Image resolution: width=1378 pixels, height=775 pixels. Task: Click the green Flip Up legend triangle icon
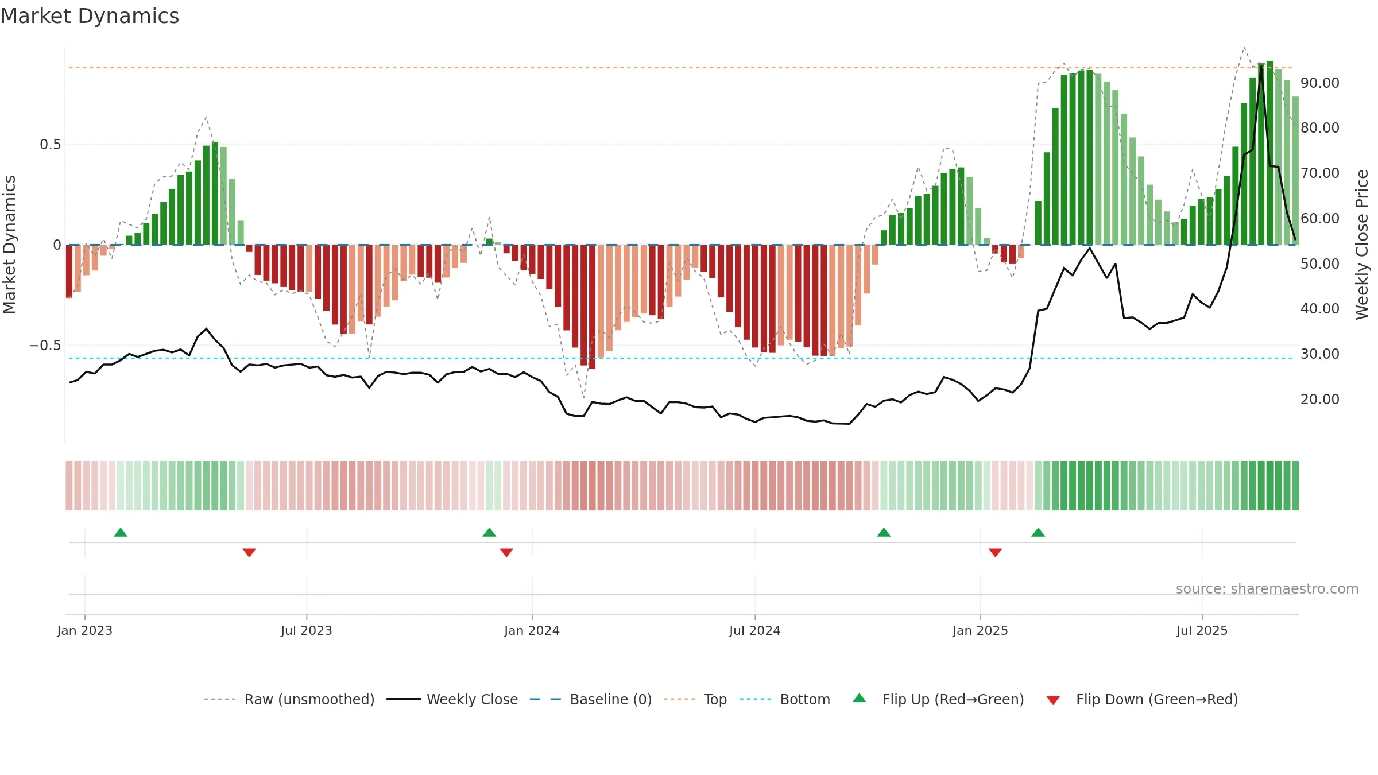click(x=860, y=698)
